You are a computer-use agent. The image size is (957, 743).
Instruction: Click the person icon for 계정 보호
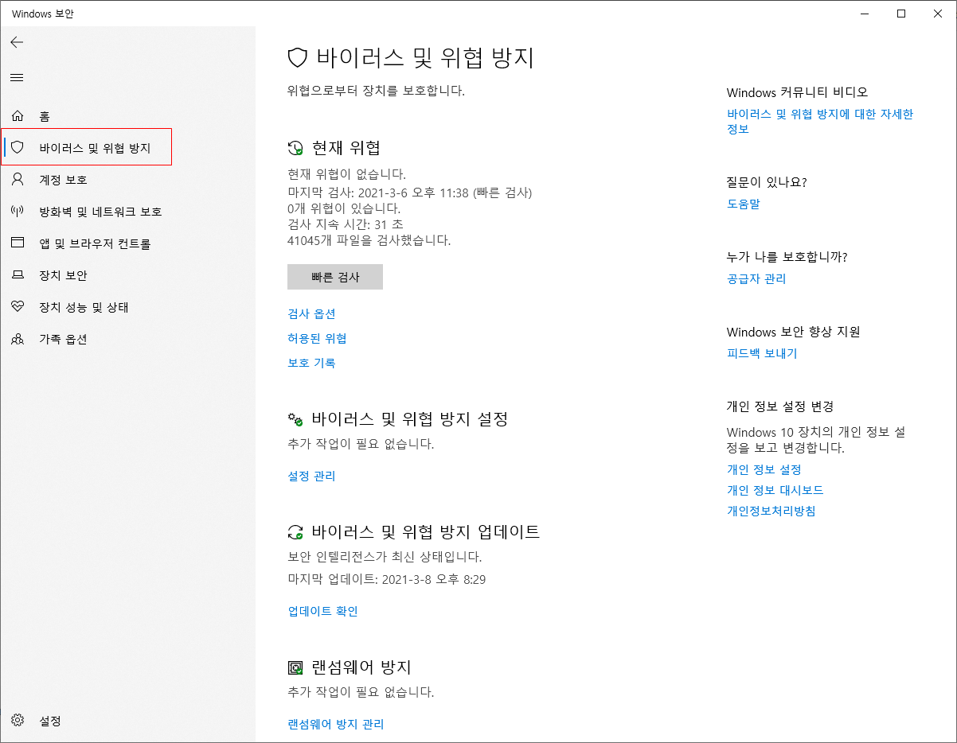click(18, 179)
